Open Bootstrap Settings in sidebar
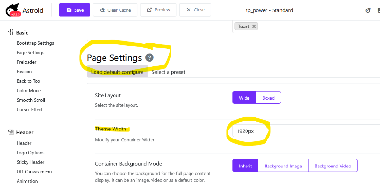Viewport: 380px width, 195px height. coord(35,43)
